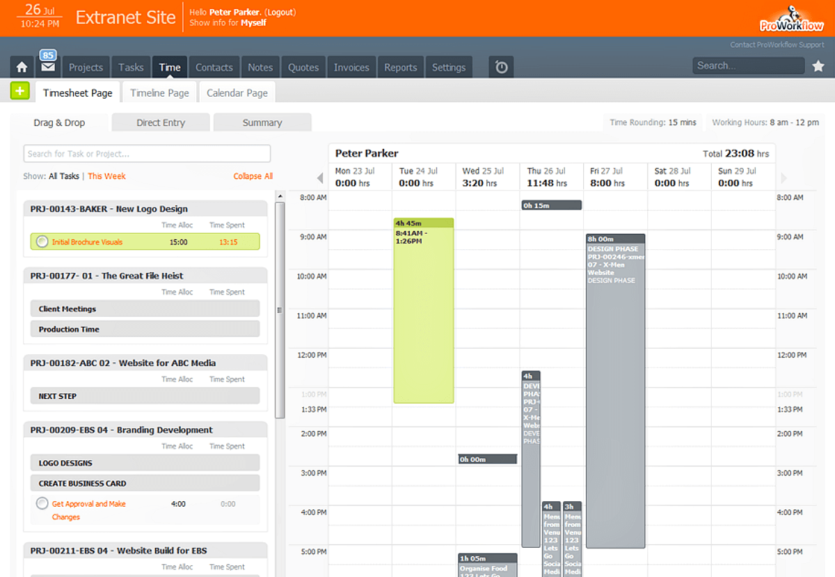
Task: Open the Quotes menu tab
Action: (x=303, y=68)
